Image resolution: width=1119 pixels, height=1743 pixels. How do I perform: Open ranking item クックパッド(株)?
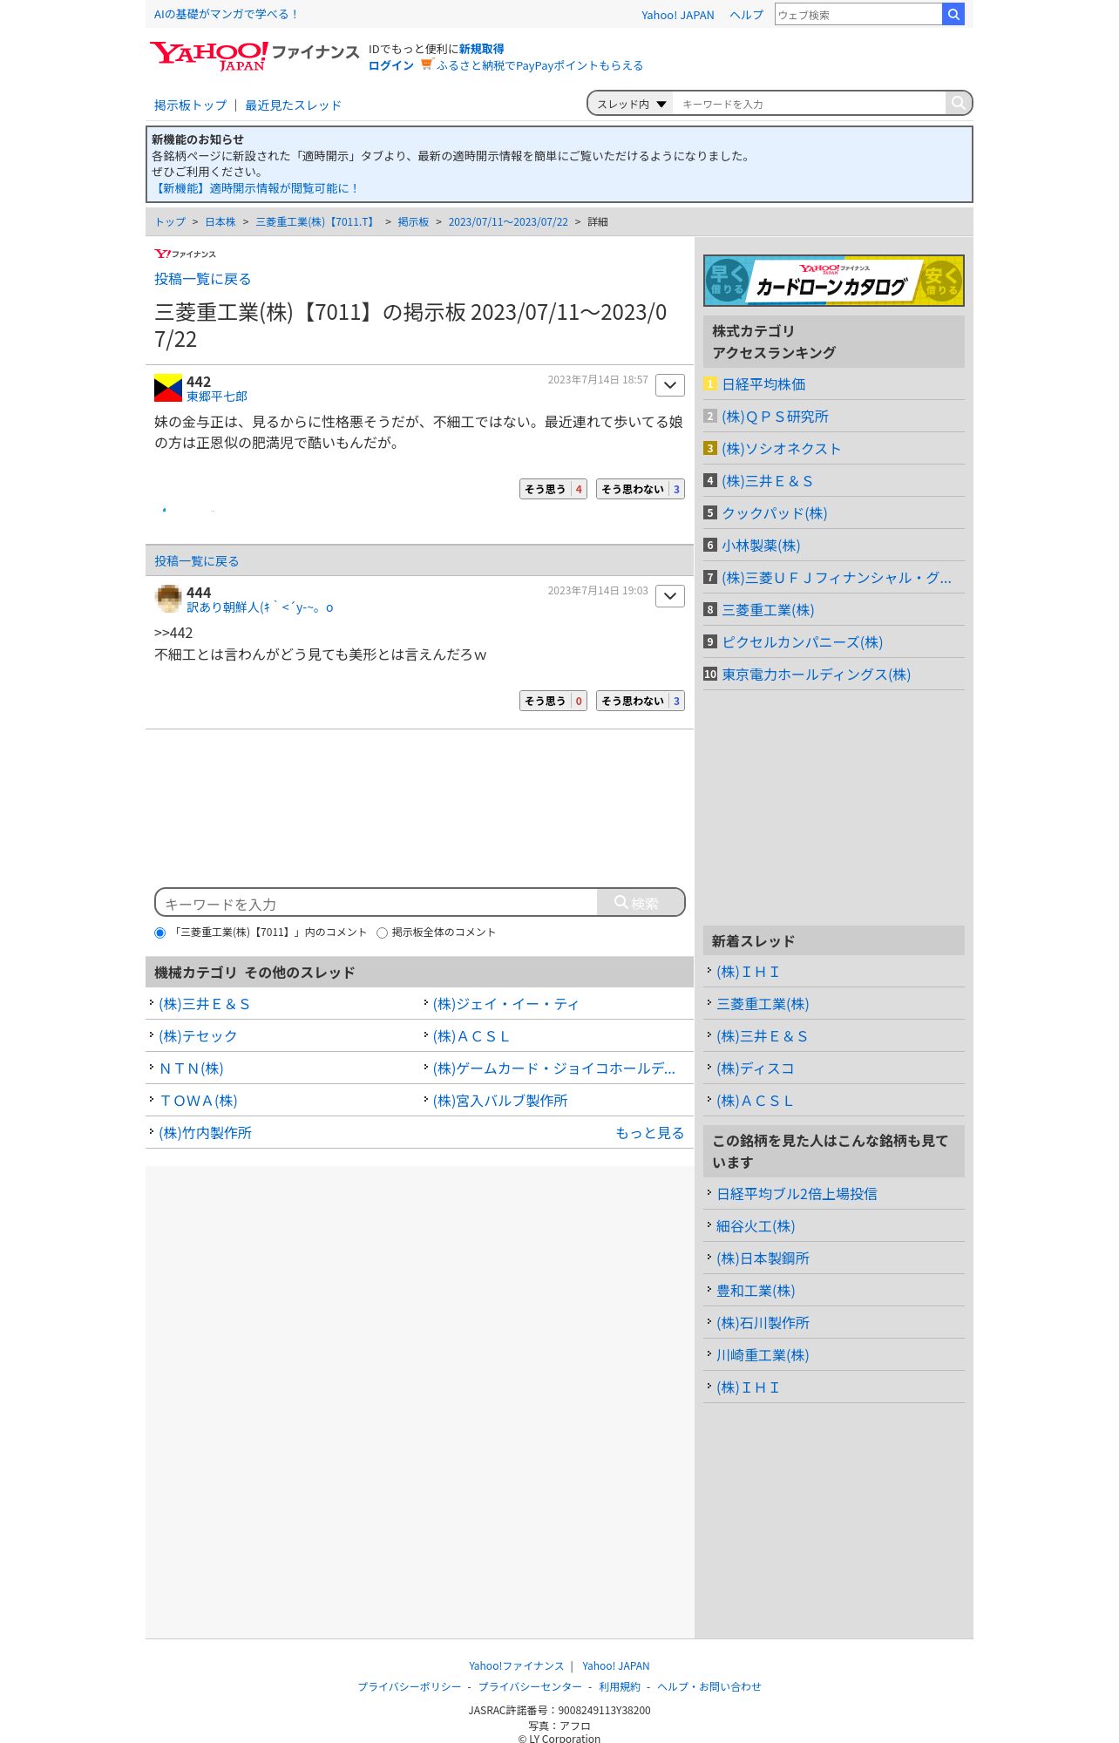(x=774, y=513)
